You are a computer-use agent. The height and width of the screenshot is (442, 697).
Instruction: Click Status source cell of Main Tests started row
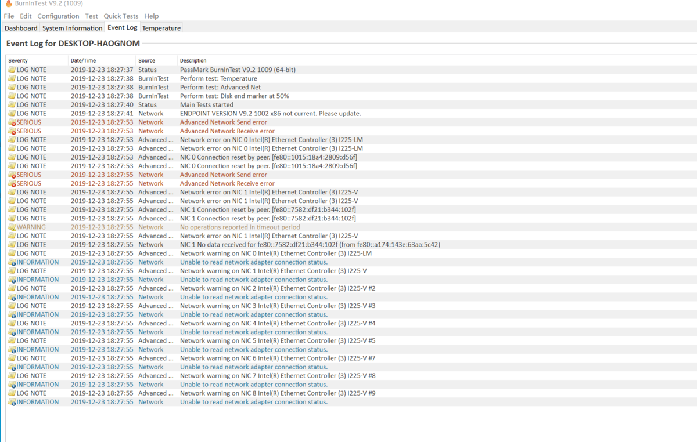pos(148,104)
